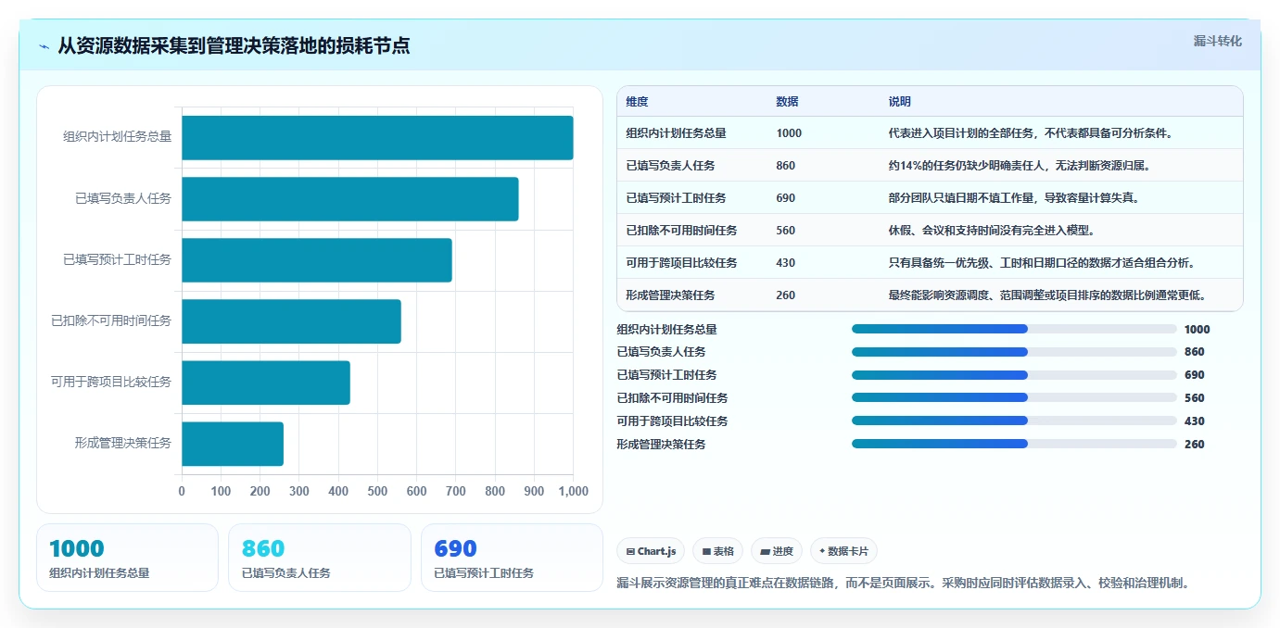This screenshot has width=1280, height=628.
Task: Click the 组织内计划任务总量 chart bar
Action: [377, 137]
